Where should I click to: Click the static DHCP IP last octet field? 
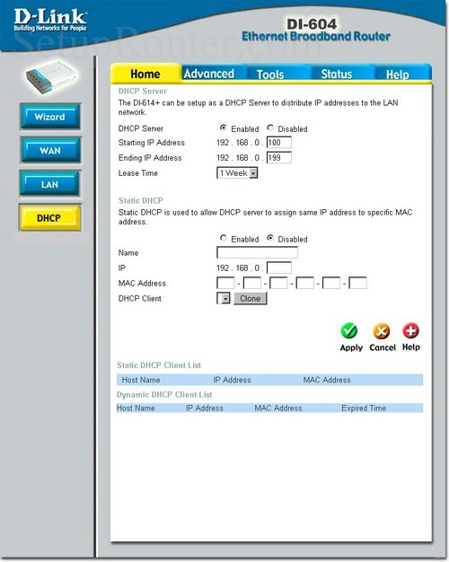point(279,268)
